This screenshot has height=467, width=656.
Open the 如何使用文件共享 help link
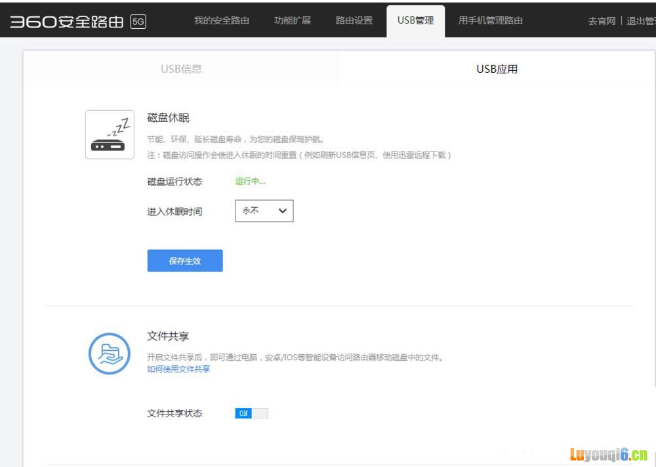(178, 369)
